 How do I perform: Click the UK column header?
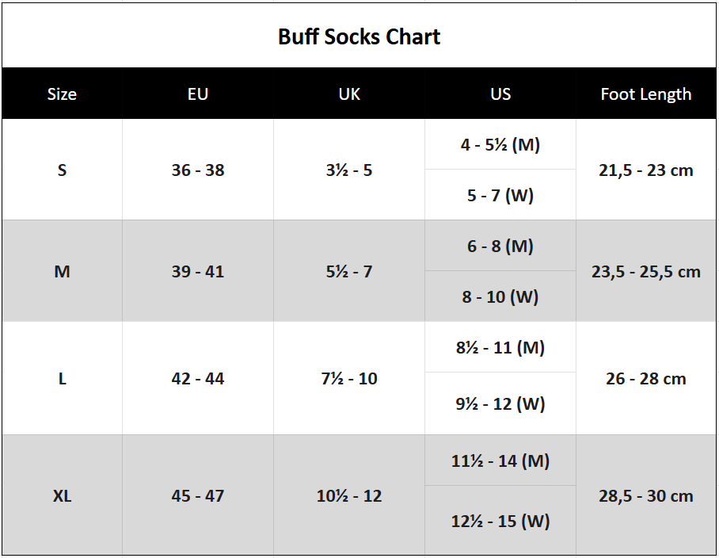(349, 94)
